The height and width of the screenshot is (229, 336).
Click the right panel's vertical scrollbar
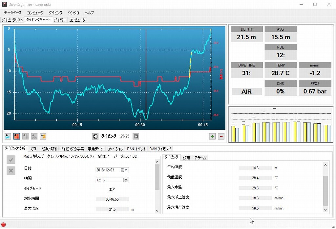[325, 191]
